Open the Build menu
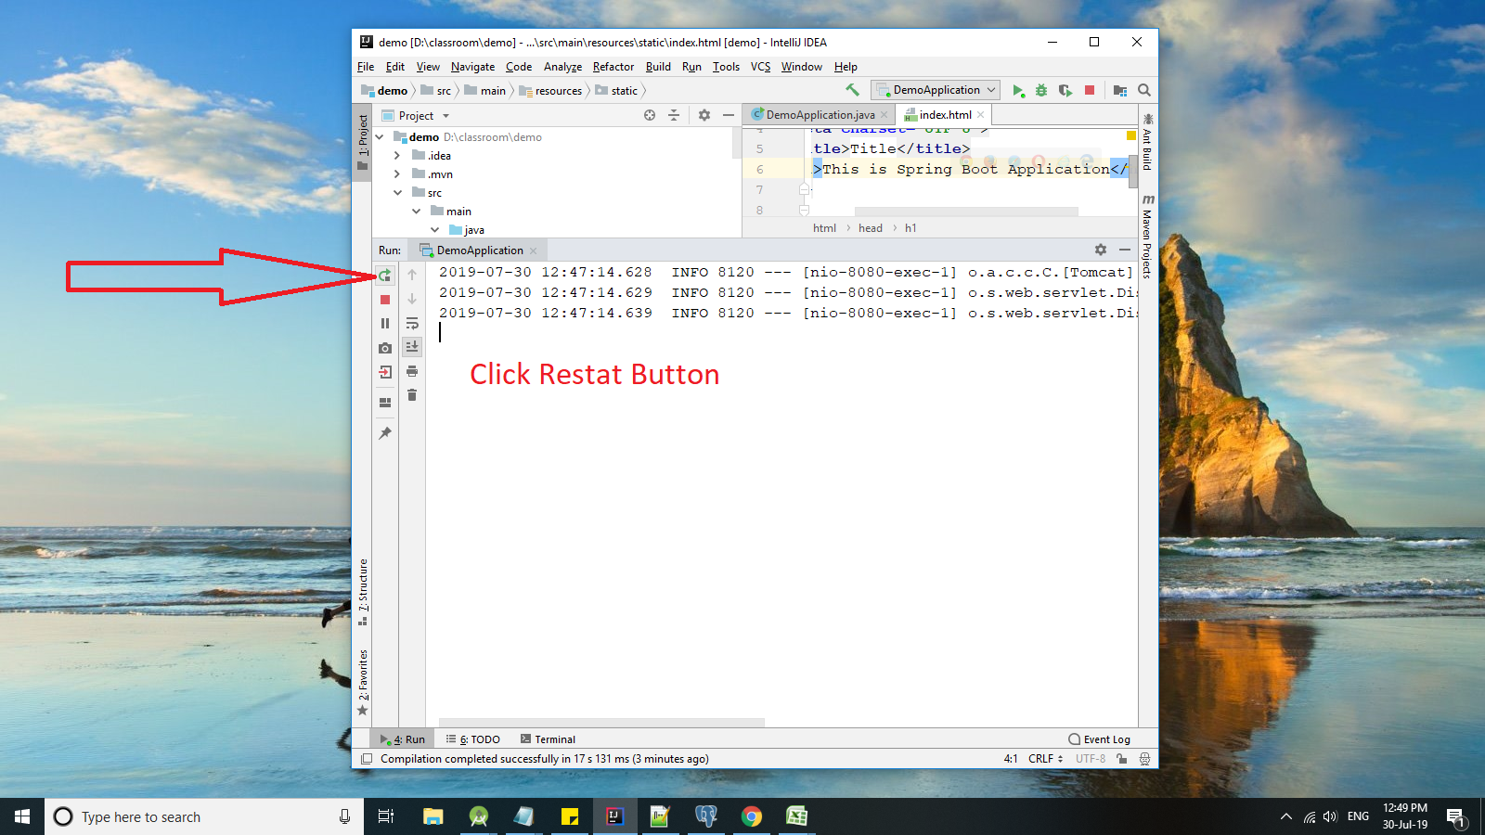Viewport: 1485px width, 835px height. [x=658, y=67]
